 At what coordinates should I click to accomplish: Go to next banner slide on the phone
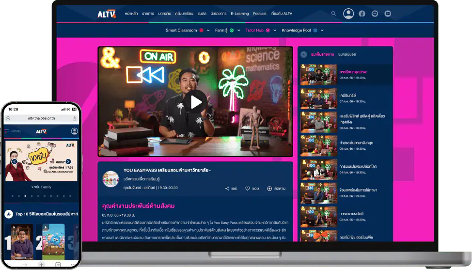(68, 161)
